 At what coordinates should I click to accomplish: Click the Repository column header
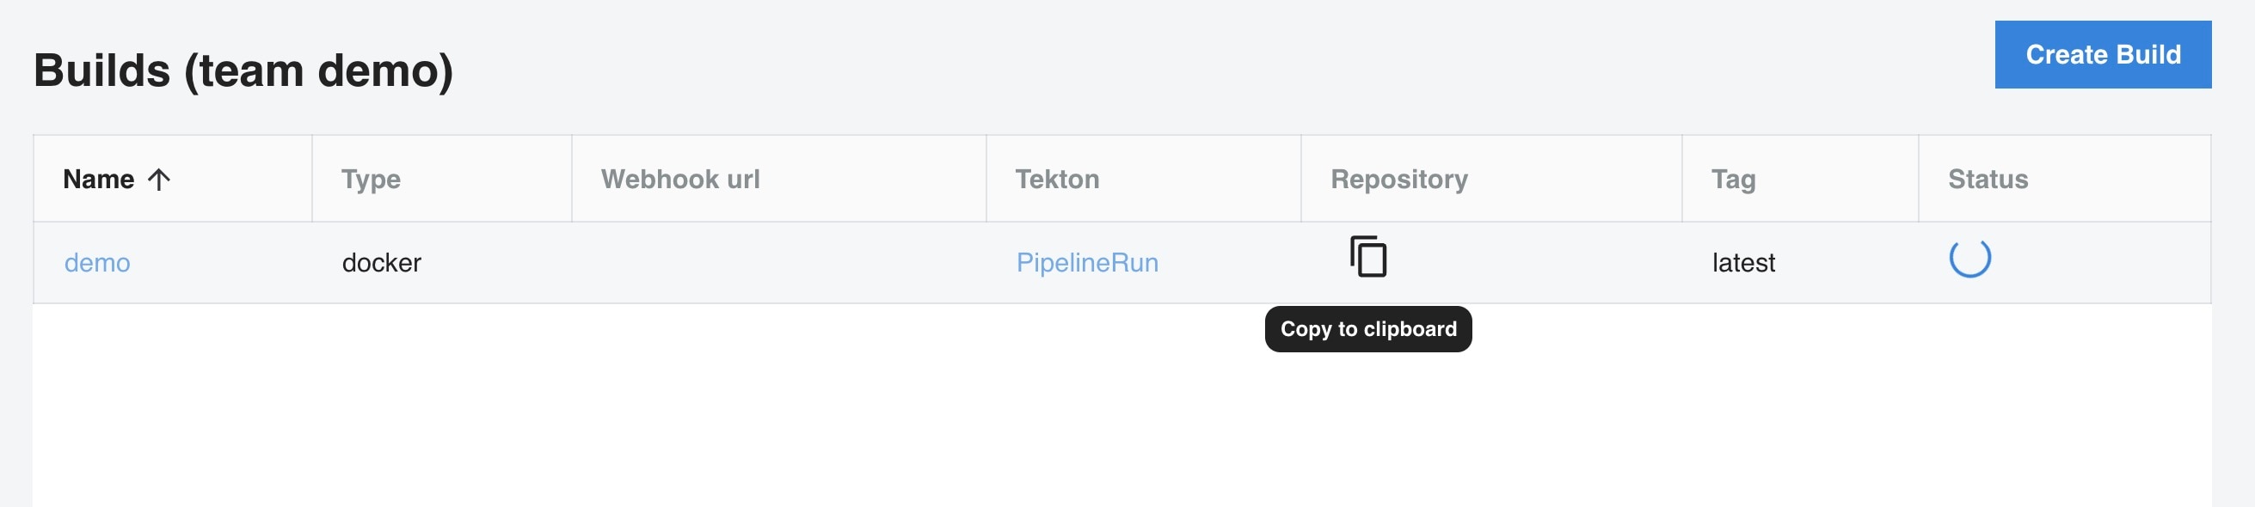click(1399, 180)
